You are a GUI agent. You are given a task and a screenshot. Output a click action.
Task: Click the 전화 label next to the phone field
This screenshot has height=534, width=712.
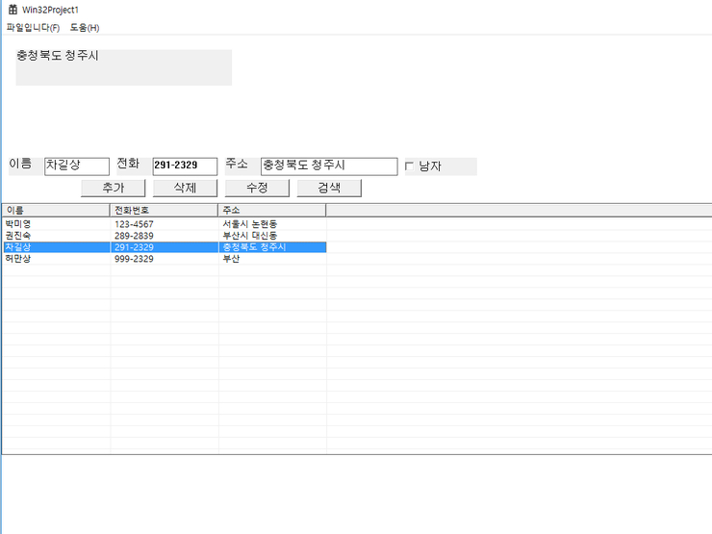click(128, 164)
